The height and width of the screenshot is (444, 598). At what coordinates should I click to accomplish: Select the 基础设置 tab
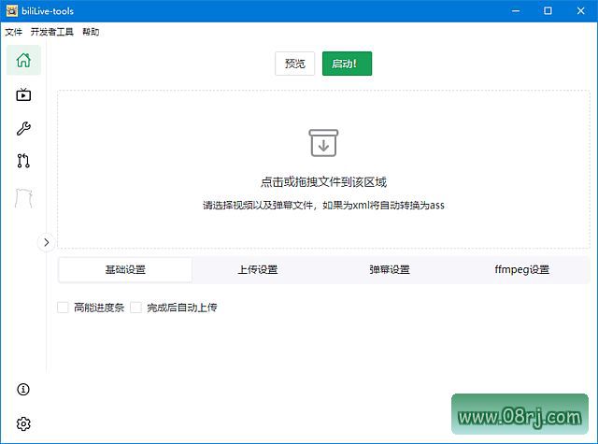pyautogui.click(x=125, y=270)
